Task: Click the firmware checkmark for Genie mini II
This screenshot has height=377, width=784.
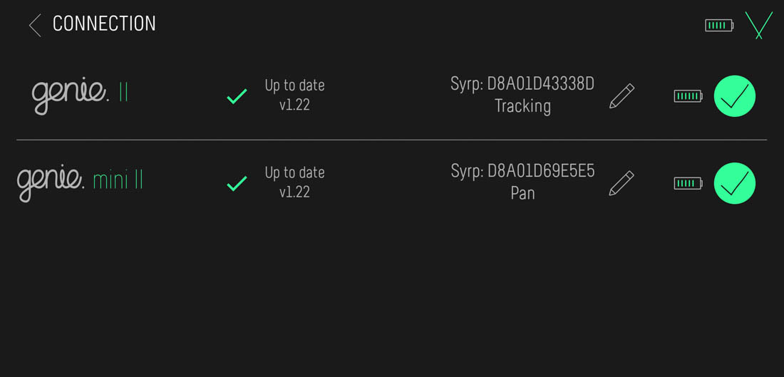Action: [237, 184]
